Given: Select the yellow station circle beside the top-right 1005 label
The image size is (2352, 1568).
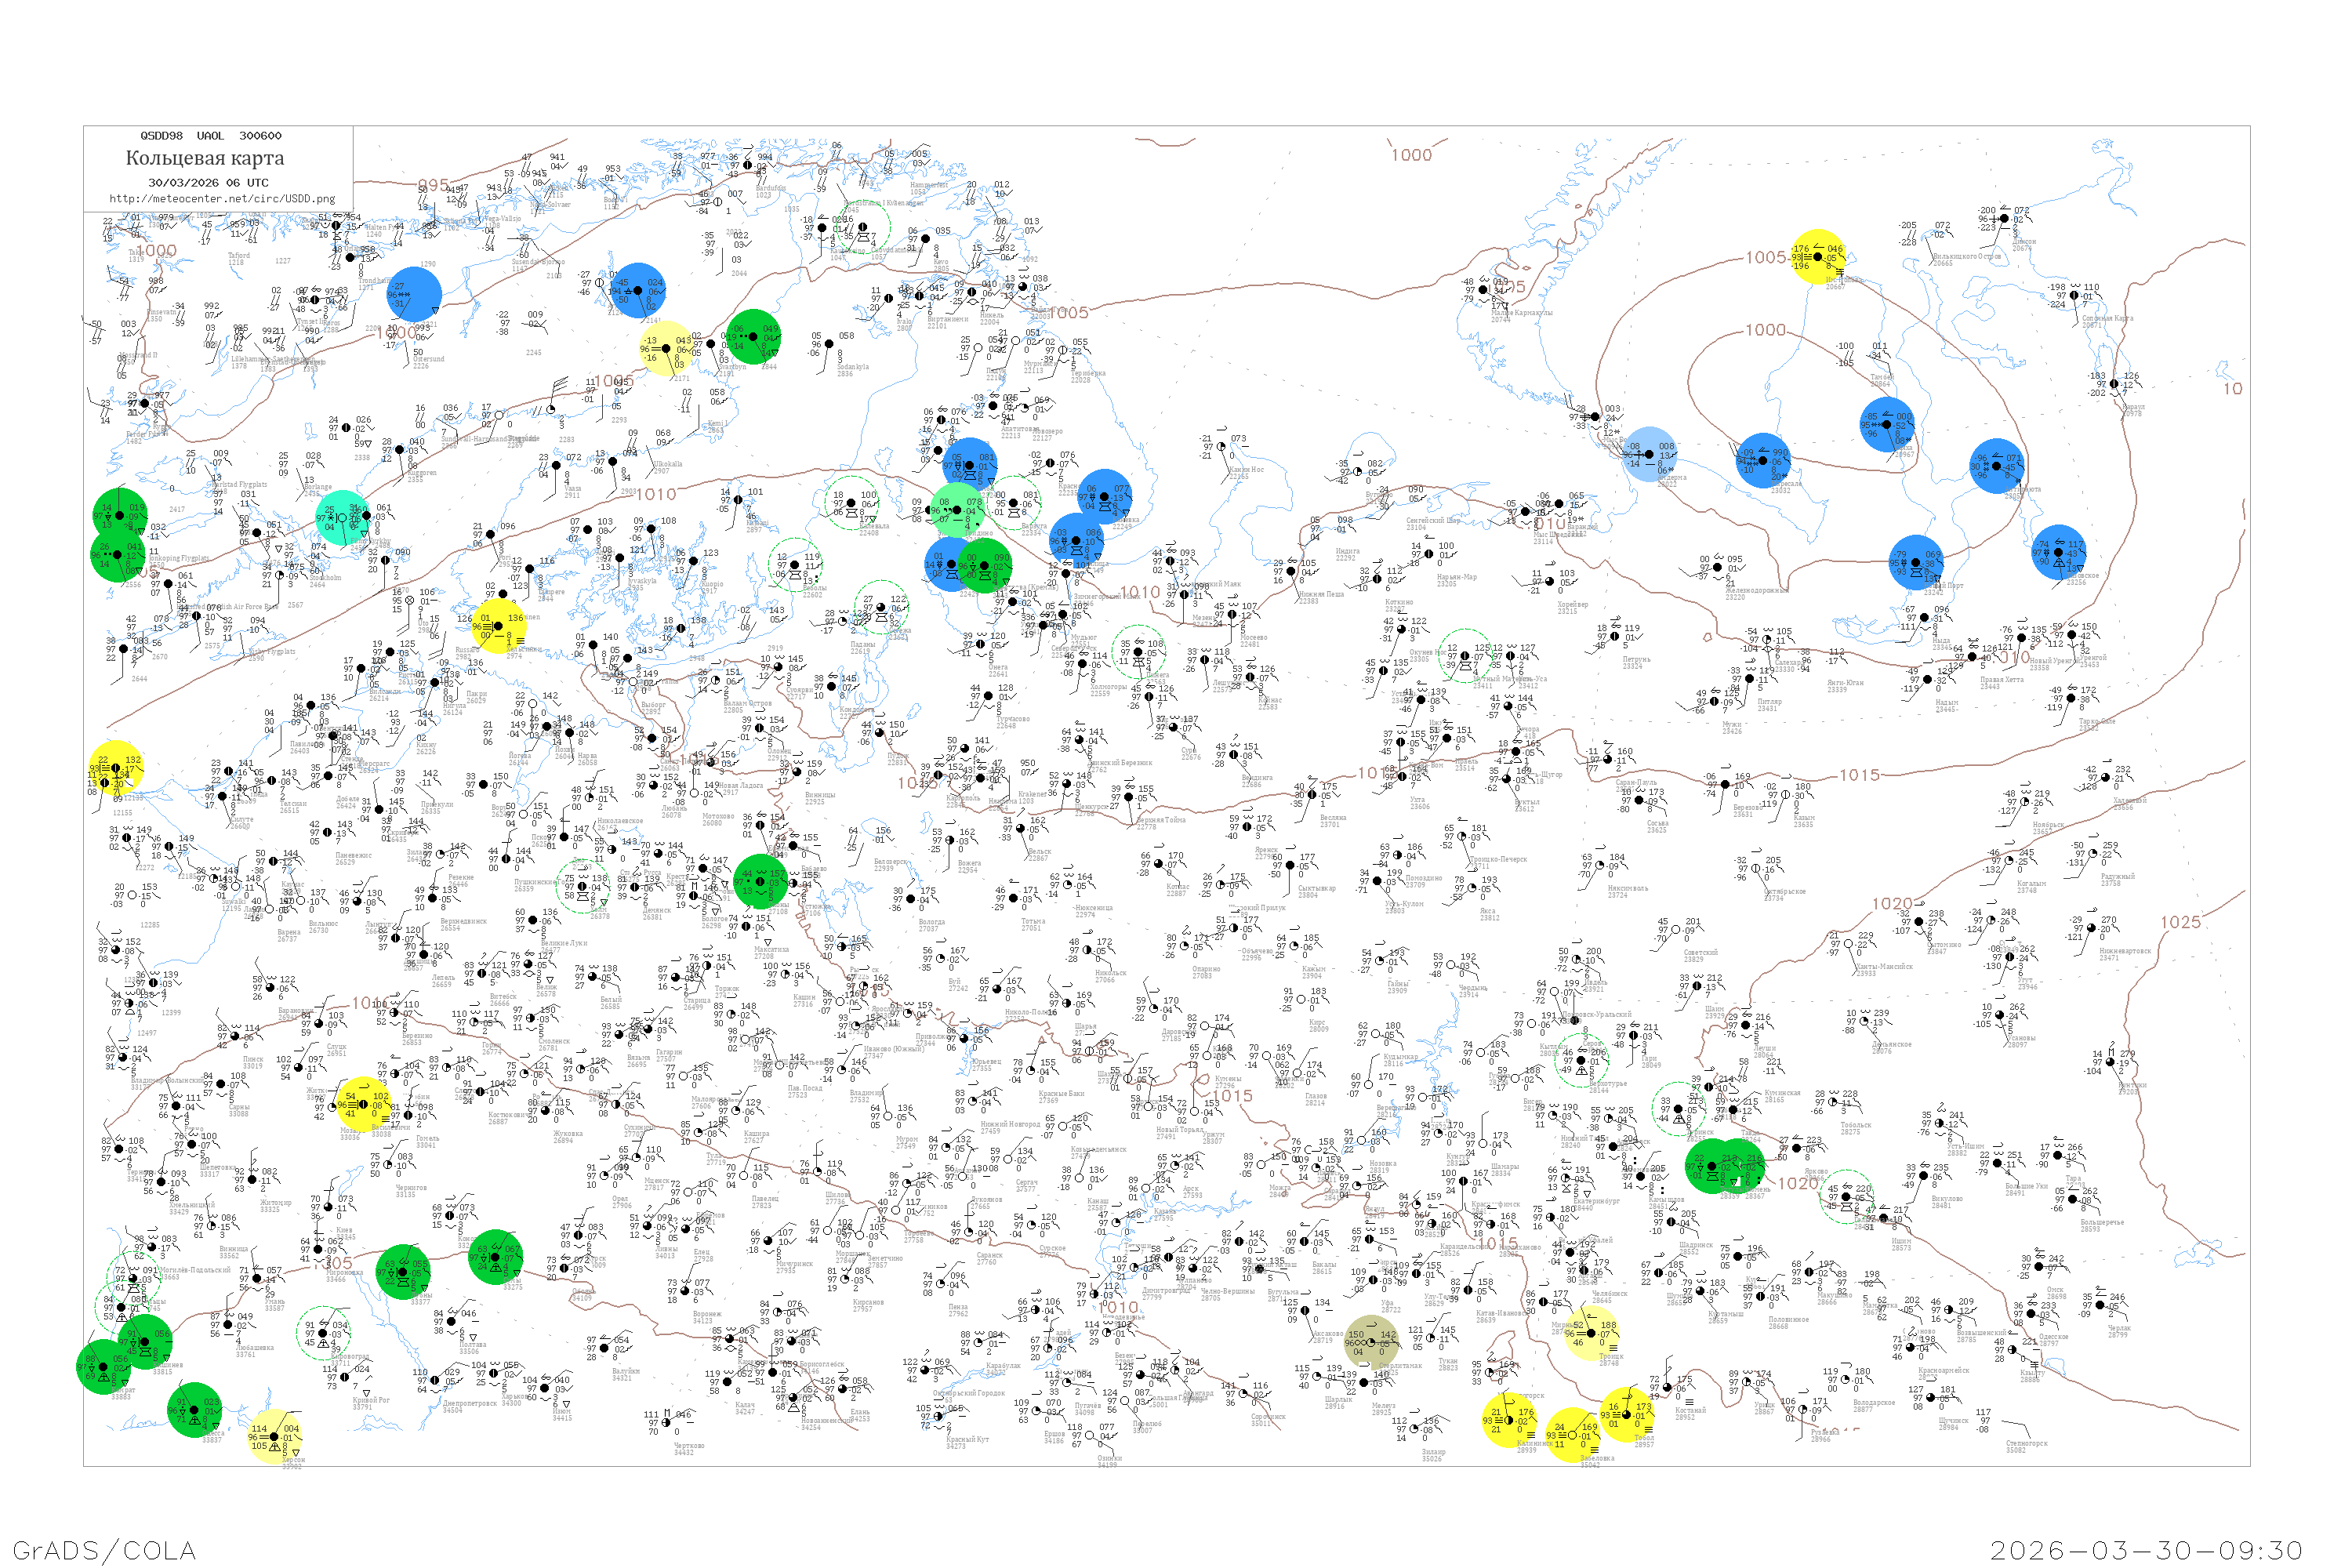Looking at the screenshot, I should [1818, 257].
